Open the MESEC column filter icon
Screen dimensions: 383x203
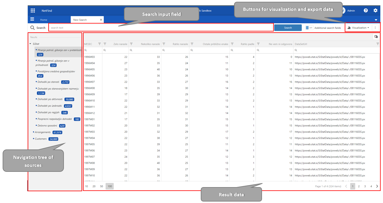[x=100, y=44]
